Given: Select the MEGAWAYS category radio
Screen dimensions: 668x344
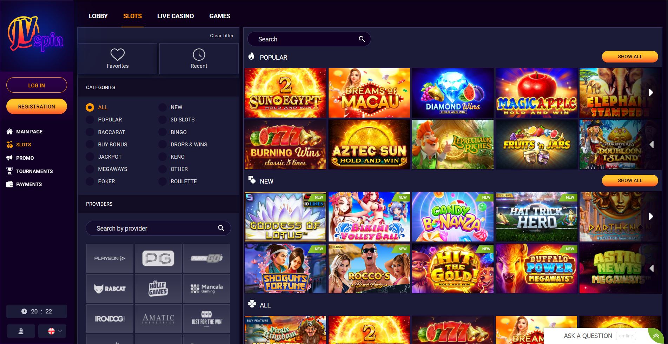Looking at the screenshot, I should click(x=90, y=169).
